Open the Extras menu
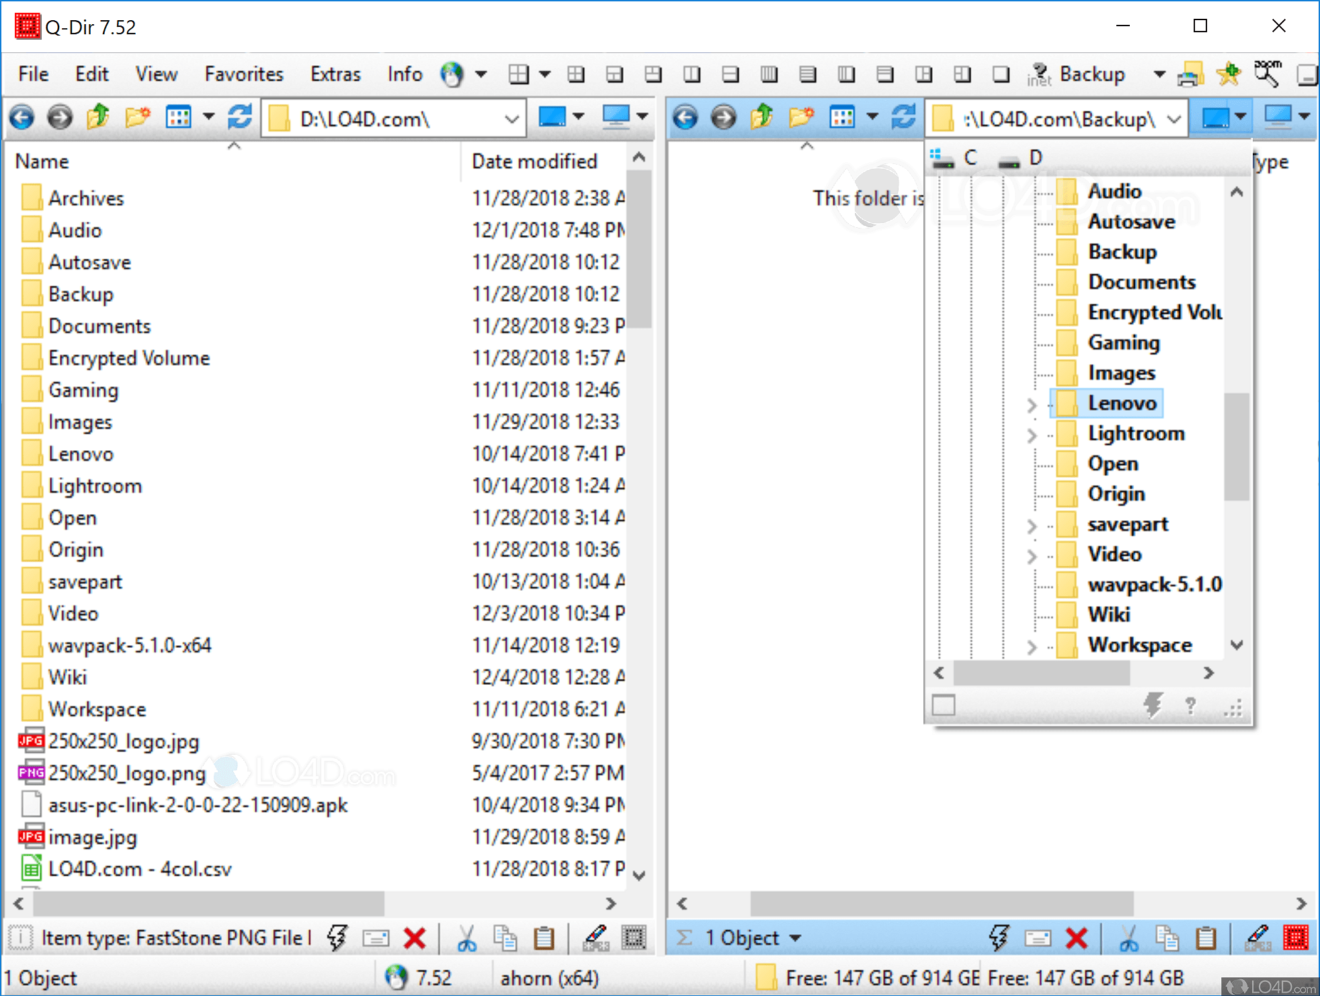Viewport: 1320px width, 996px height. pos(335,74)
